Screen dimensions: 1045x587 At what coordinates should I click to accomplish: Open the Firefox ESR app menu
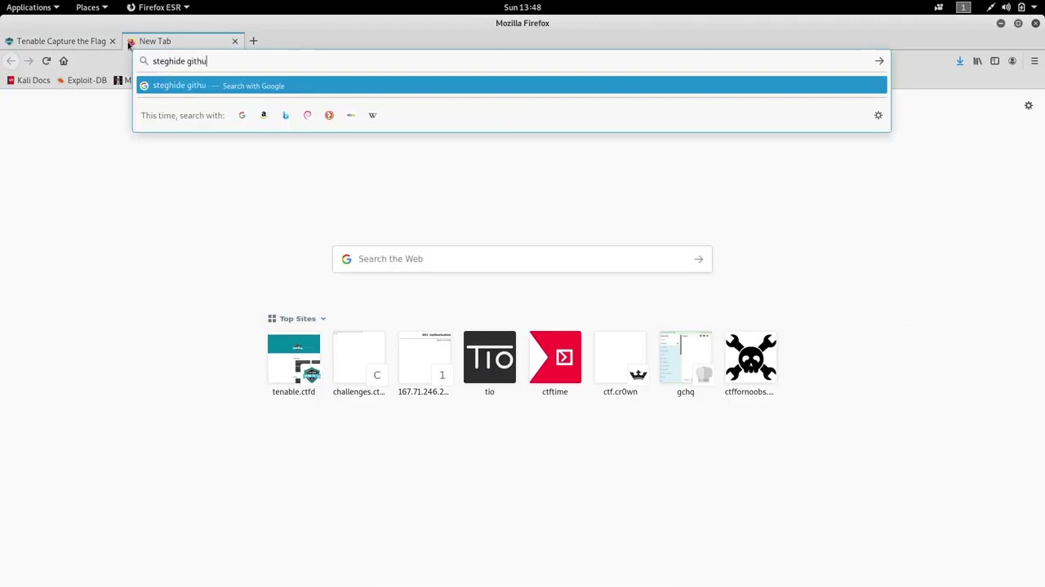tap(159, 7)
